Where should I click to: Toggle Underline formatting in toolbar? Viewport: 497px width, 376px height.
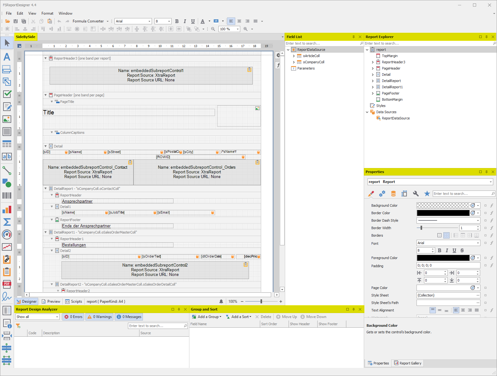click(193, 21)
